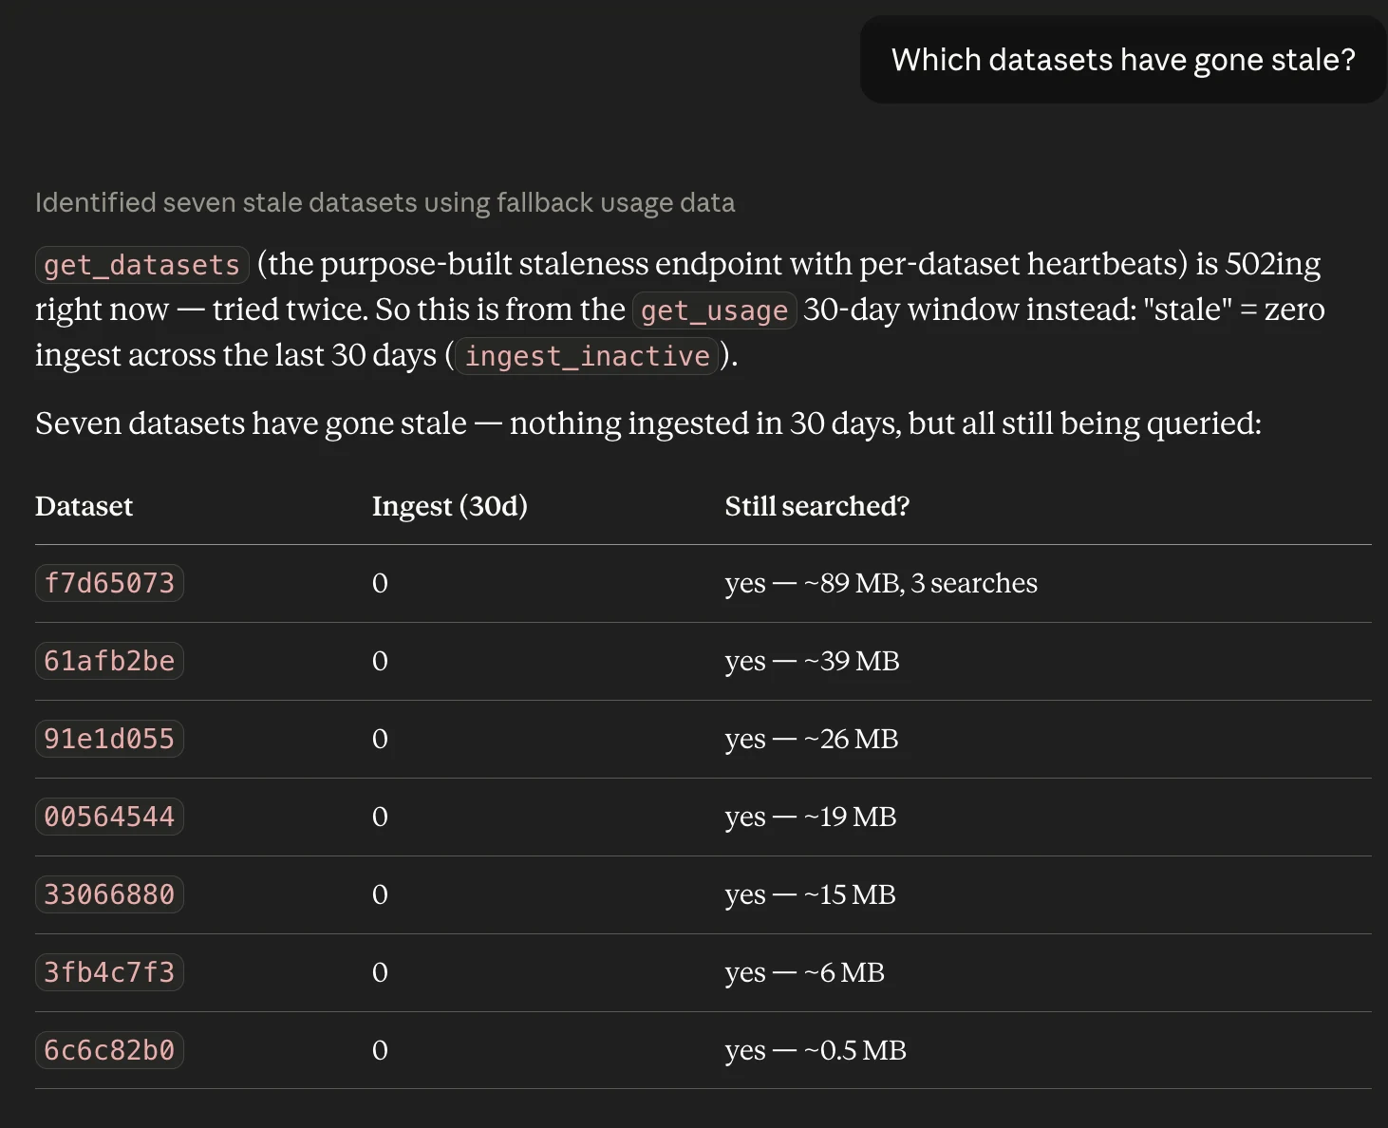This screenshot has width=1388, height=1128.
Task: Click the 'Ingest (30d)' column header
Action: (x=450, y=506)
